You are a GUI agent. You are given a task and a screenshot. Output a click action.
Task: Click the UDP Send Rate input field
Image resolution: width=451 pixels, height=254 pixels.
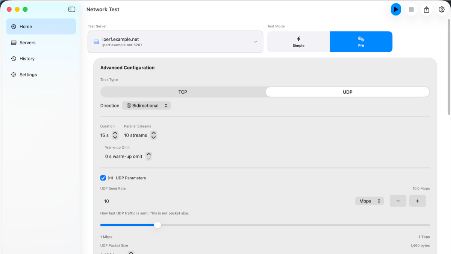pyautogui.click(x=225, y=201)
